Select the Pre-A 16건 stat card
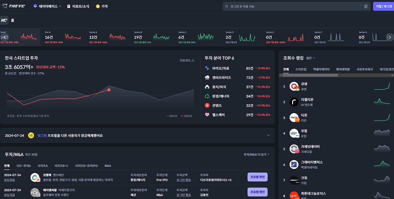This screenshot has width=394, height=199. pyautogui.click(x=63, y=37)
